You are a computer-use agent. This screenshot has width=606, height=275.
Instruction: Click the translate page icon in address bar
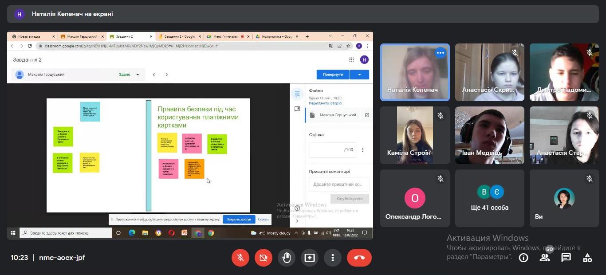[331, 46]
